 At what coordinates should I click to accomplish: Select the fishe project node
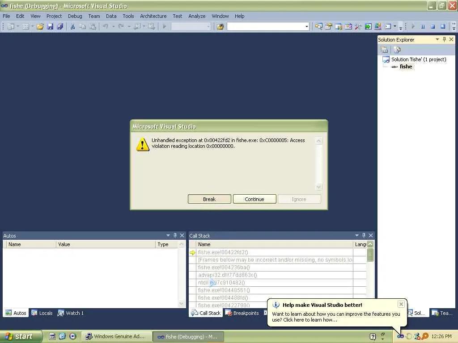click(x=406, y=67)
